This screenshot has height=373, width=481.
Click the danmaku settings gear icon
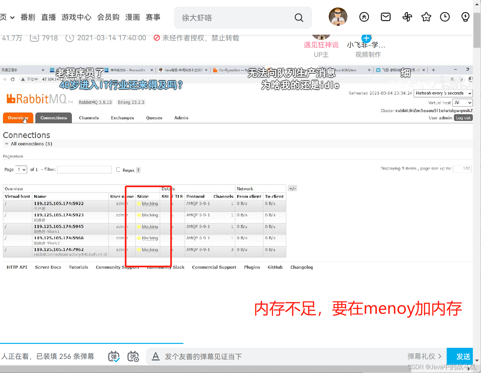click(133, 356)
